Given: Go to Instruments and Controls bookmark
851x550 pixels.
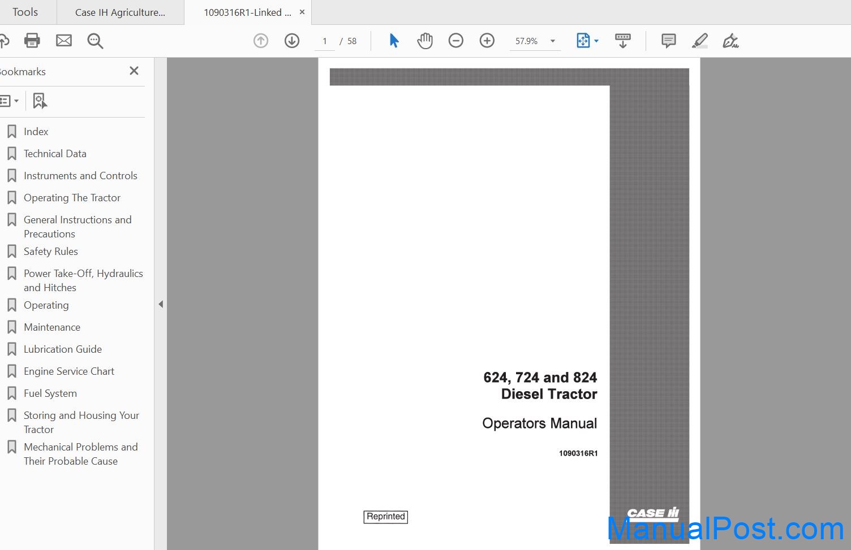Looking at the screenshot, I should [x=80, y=176].
